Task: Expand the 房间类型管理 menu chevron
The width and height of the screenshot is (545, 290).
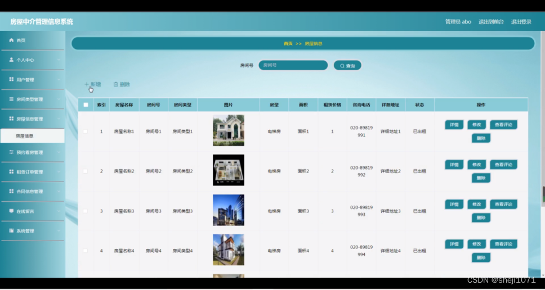Action: [x=59, y=99]
